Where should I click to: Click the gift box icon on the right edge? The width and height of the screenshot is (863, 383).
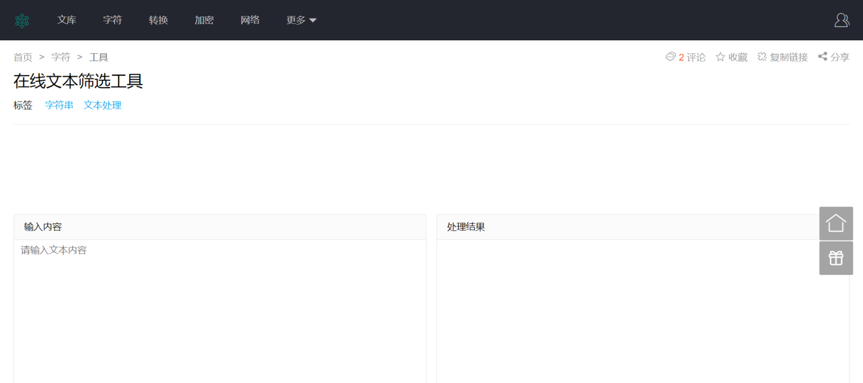pos(836,257)
